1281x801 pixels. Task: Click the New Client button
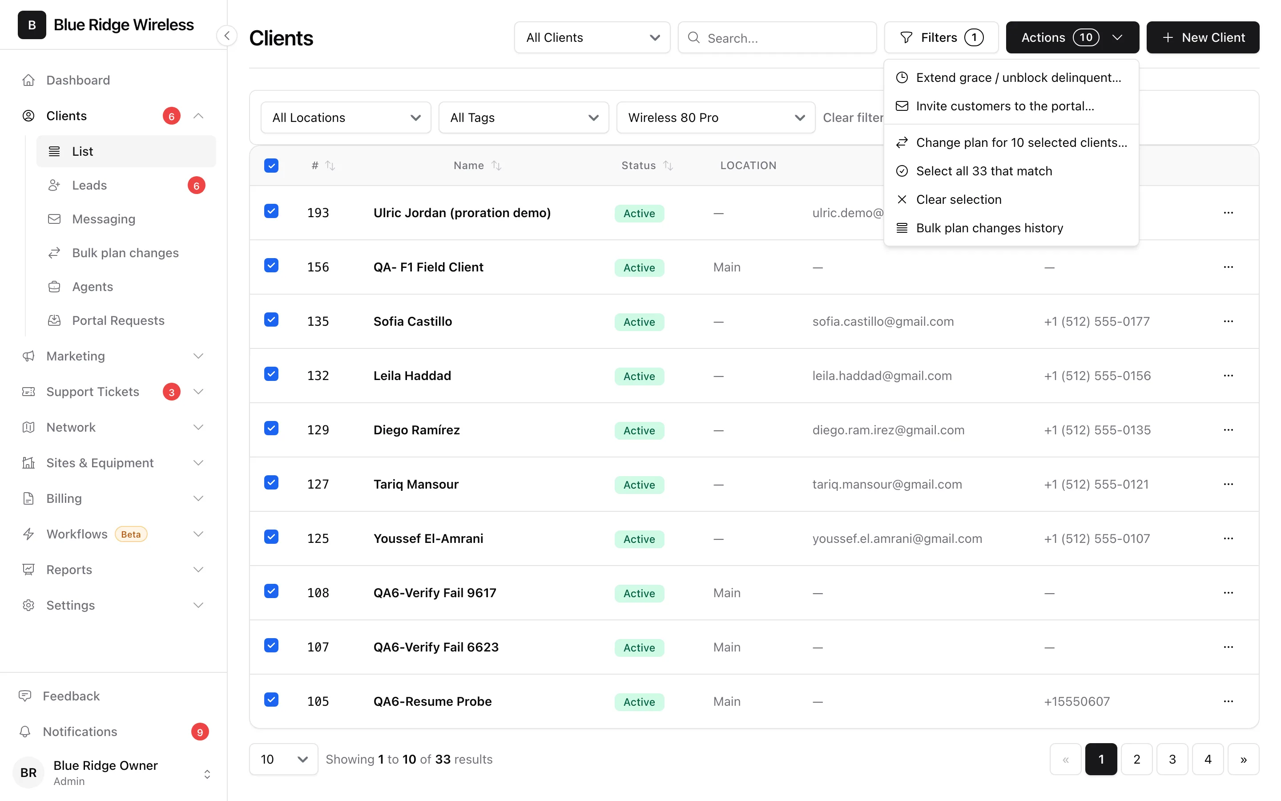1203,38
